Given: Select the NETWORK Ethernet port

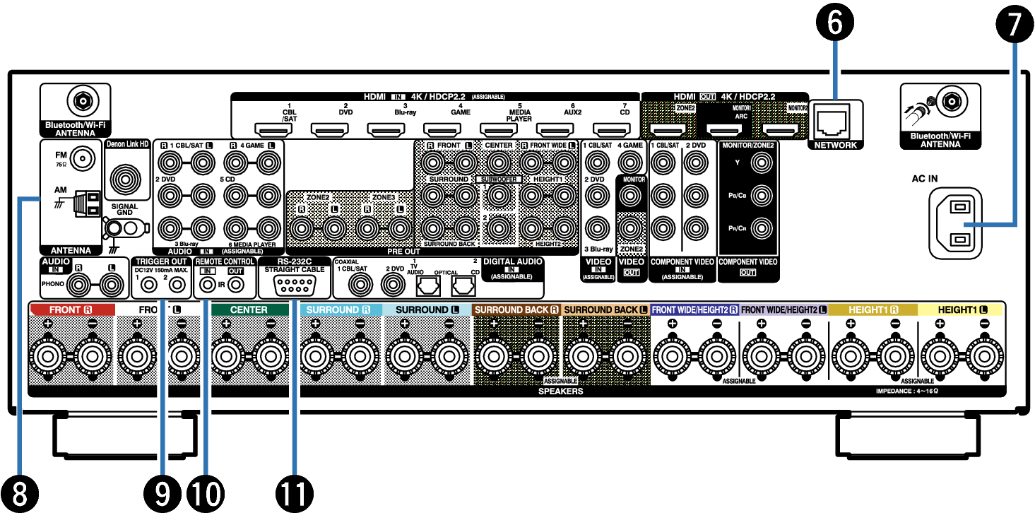Looking at the screenshot, I should coord(834,124).
